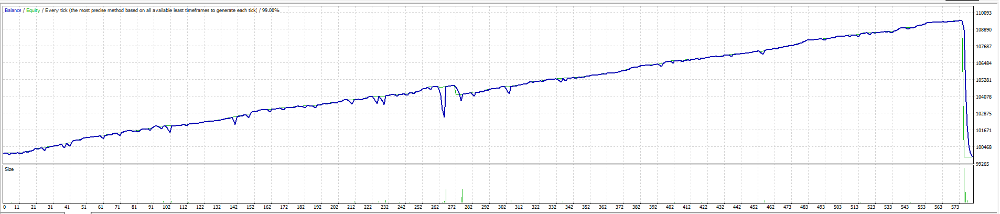This screenshot has width=1000, height=214.
Task: Click the green Size bar above x-axis label 282
Action: point(463,196)
